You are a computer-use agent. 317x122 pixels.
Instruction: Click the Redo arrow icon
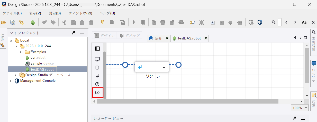(53, 22)
